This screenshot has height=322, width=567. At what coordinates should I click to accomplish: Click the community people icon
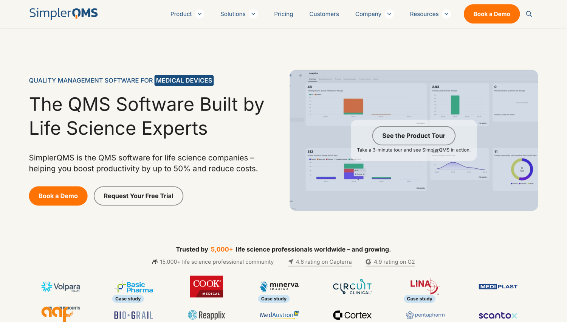click(x=155, y=262)
